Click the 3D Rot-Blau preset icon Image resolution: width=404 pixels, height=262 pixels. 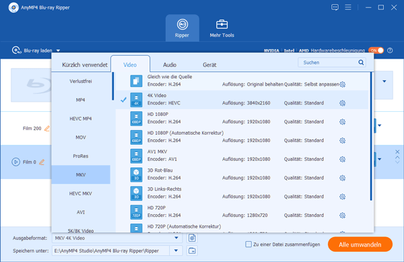(136, 174)
